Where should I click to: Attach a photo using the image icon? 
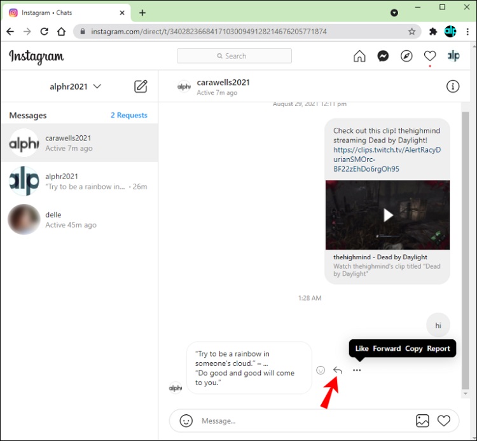coord(422,421)
